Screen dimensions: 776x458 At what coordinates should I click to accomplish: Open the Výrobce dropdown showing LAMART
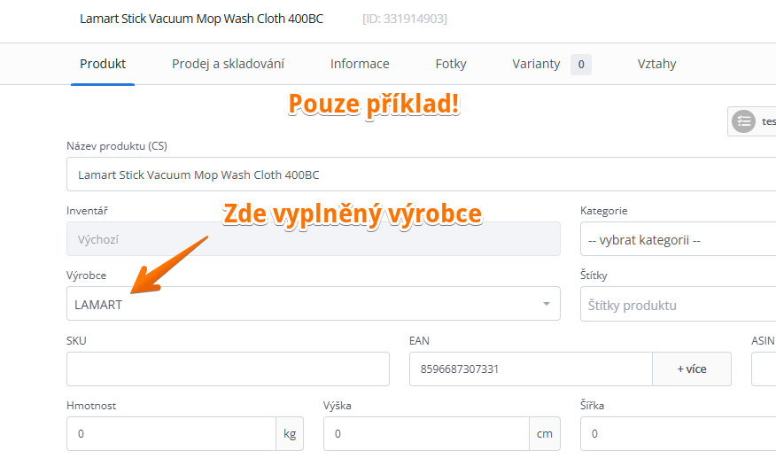(314, 304)
